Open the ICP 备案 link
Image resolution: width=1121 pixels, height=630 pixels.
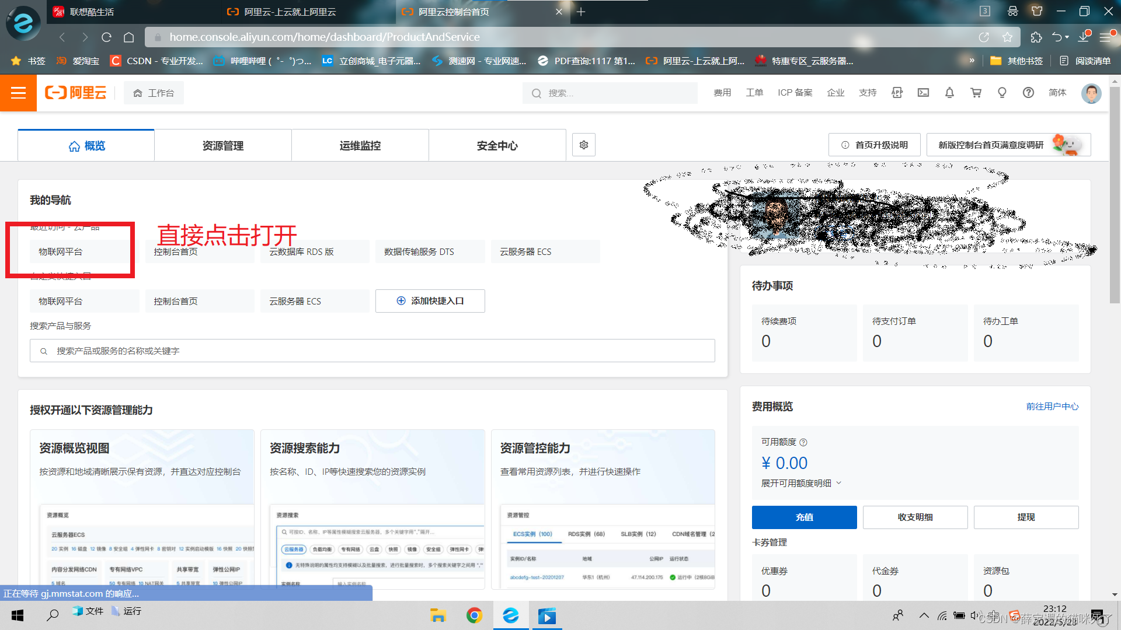(x=795, y=93)
